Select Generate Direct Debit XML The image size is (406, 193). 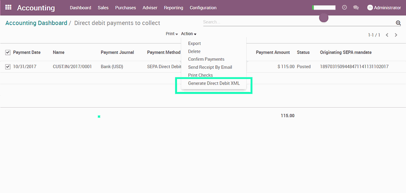(214, 83)
